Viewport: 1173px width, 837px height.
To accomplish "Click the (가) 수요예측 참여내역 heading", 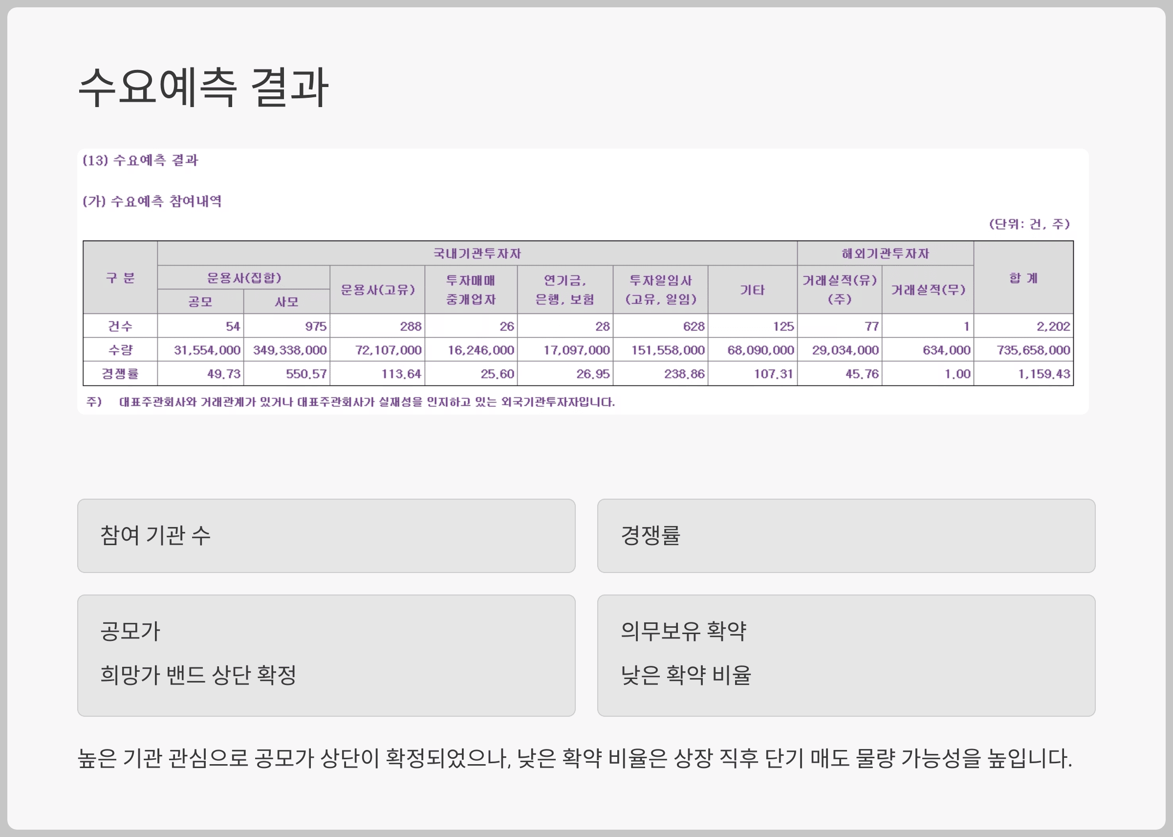I will tap(152, 201).
